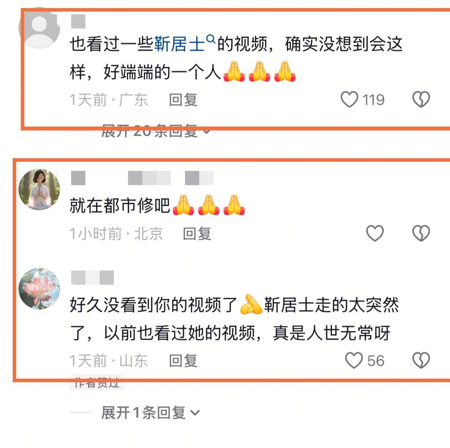Open the gray default avatar profile
Screen dimensions: 450x448
[39, 28]
